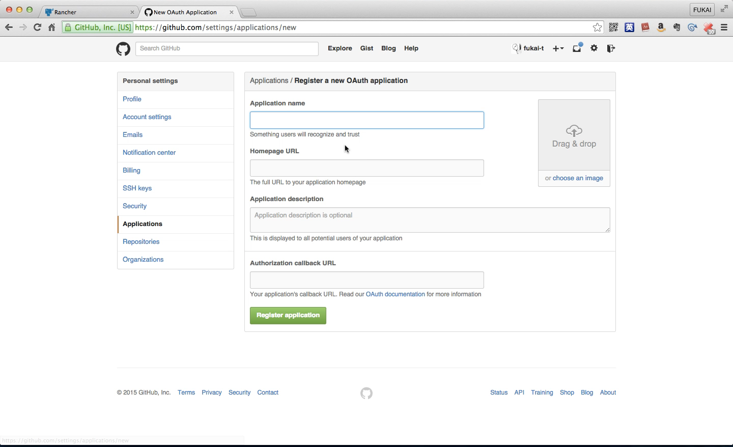733x447 pixels.
Task: Open the OAuth documentation link
Action: [395, 294]
